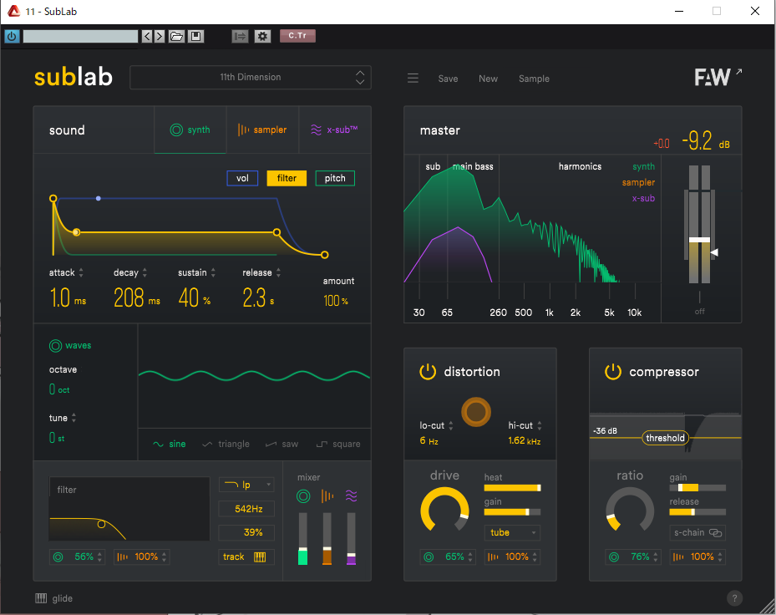Click the compressor ratio knob

[630, 511]
